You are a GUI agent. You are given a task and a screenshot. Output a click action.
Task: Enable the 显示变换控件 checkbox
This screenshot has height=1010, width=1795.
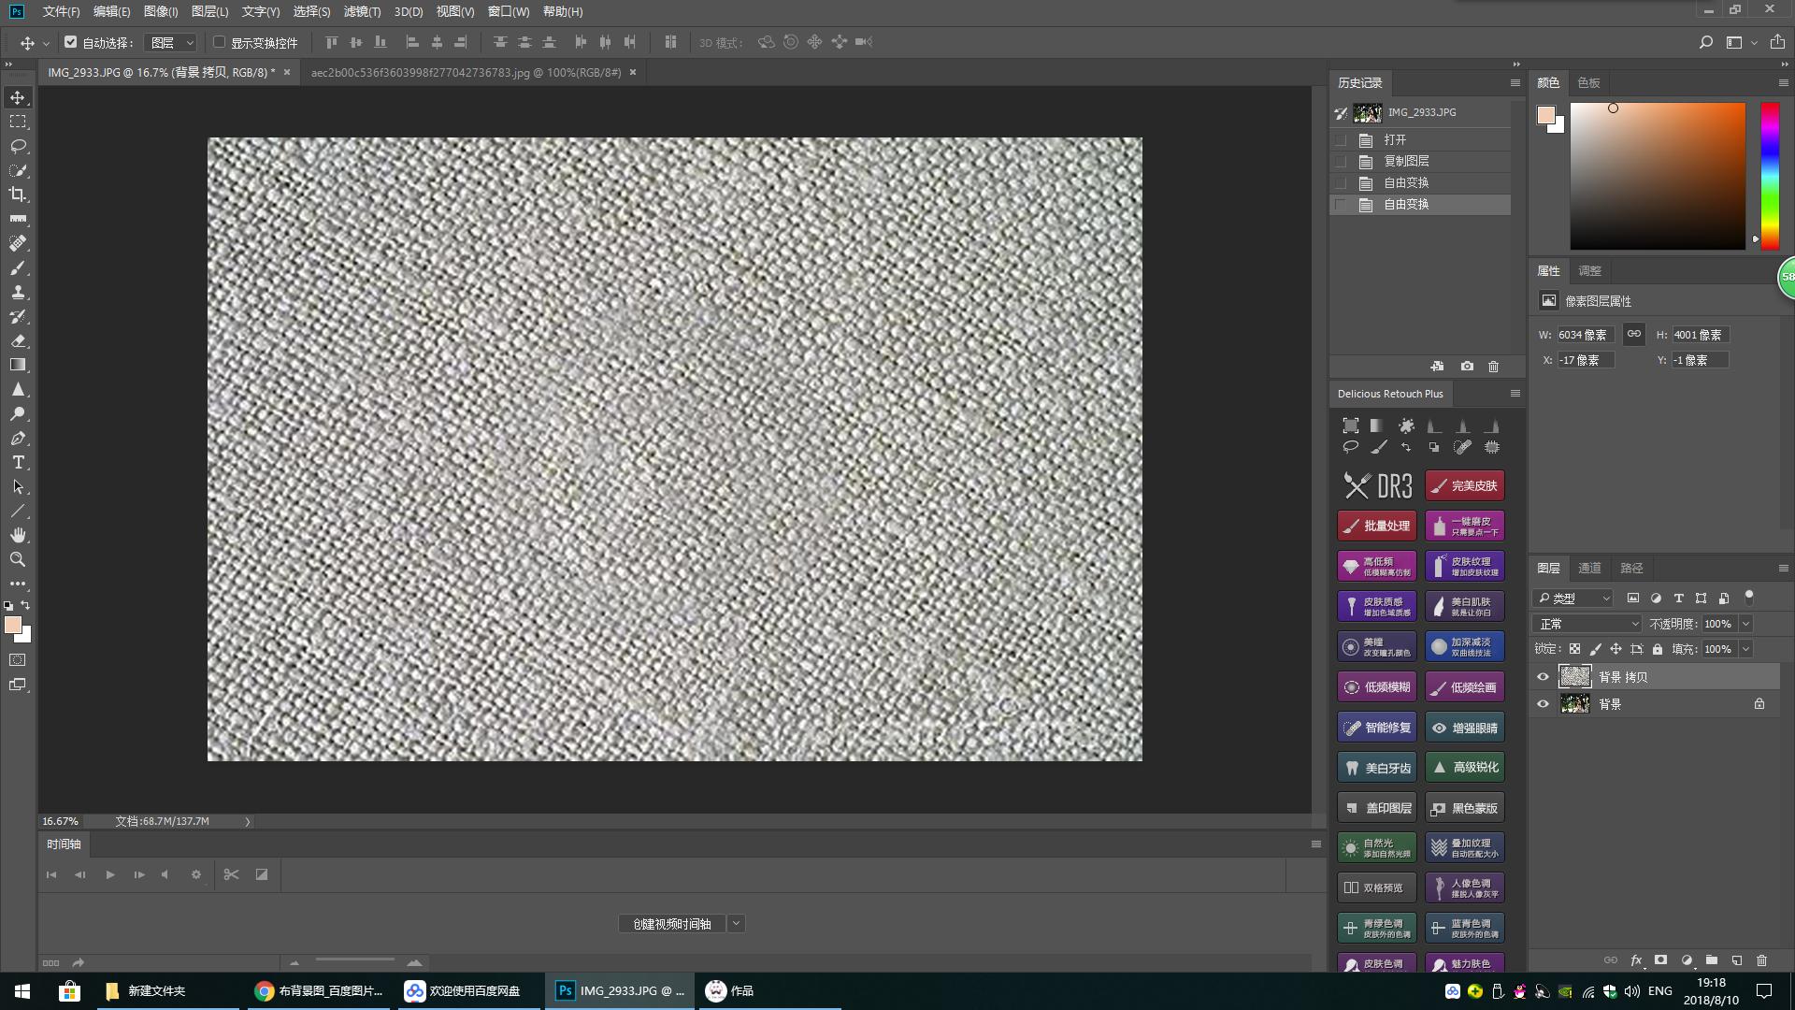(x=220, y=42)
